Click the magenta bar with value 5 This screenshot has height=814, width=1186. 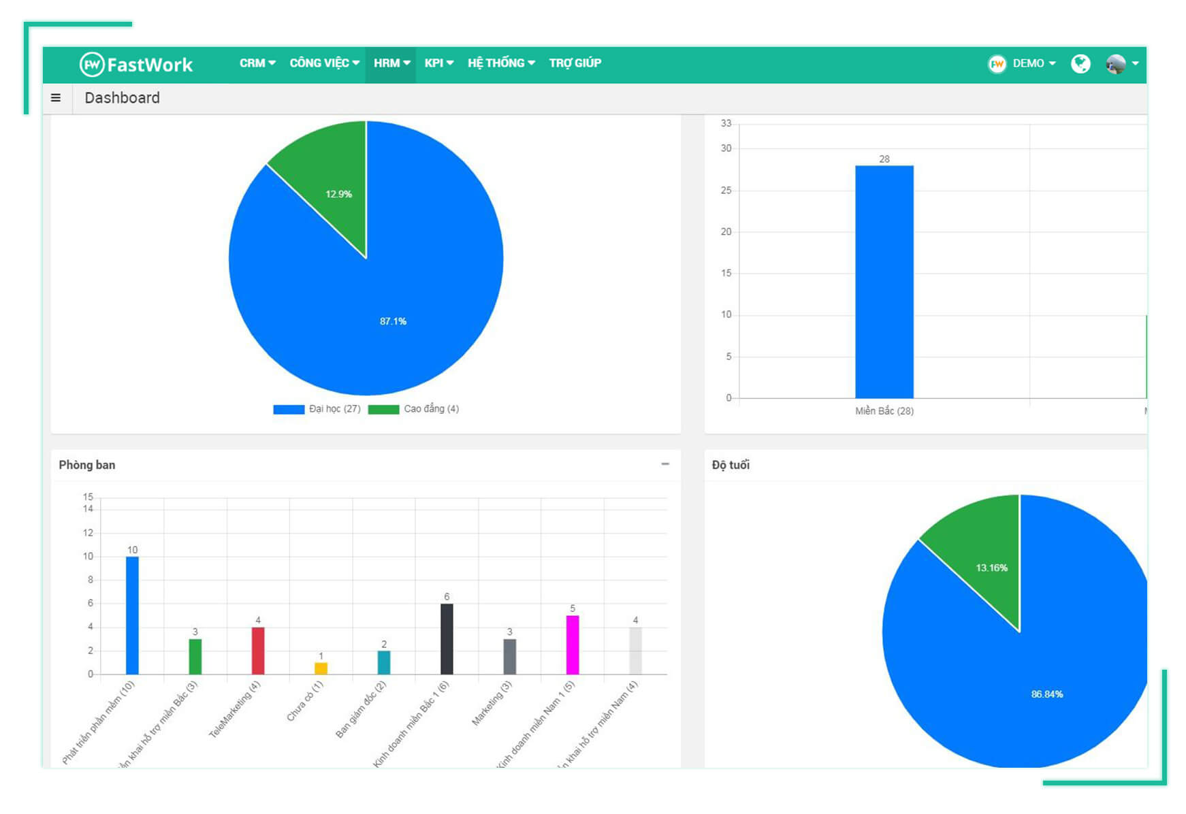573,645
